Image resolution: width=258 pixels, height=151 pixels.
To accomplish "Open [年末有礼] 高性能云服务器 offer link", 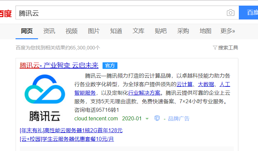I will coord(71,131).
